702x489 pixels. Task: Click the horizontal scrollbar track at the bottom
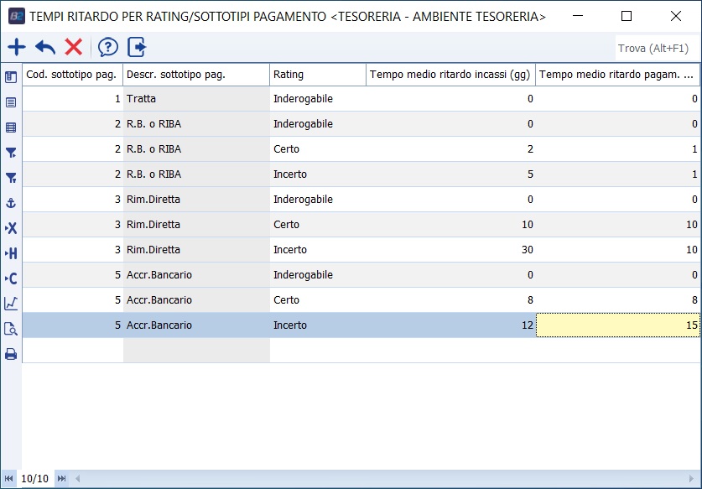[384, 478]
